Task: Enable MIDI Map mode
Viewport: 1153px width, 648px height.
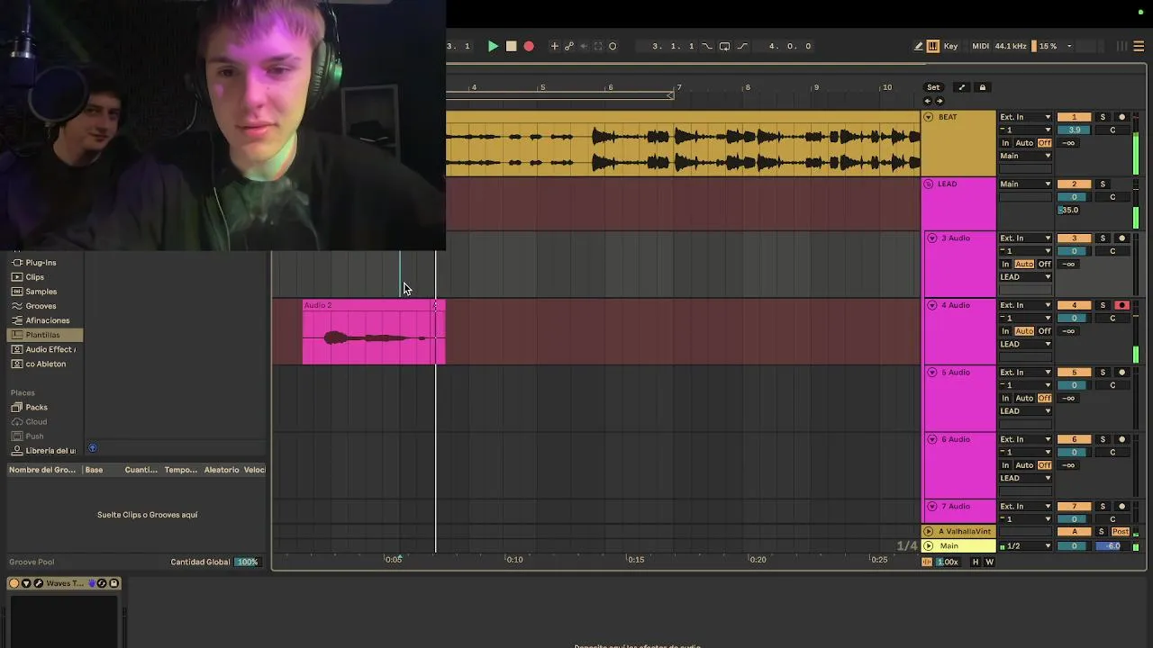Action: click(981, 46)
